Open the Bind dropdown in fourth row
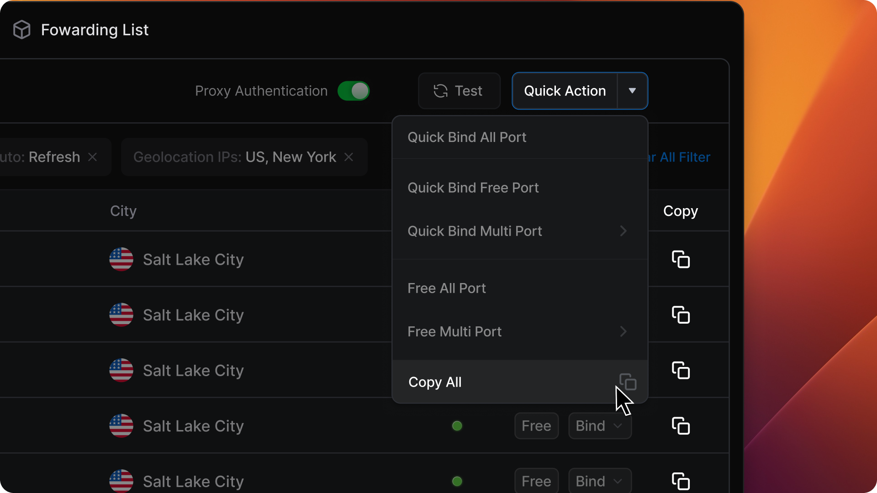This screenshot has height=493, width=877. pyautogui.click(x=599, y=426)
